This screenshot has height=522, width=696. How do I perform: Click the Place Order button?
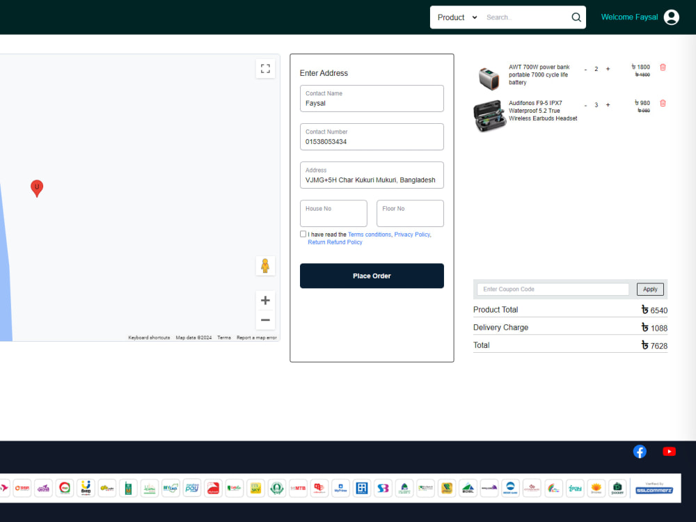coord(372,276)
